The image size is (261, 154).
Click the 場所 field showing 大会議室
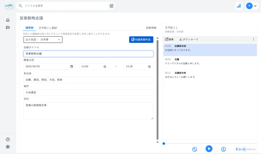[x=88, y=92]
